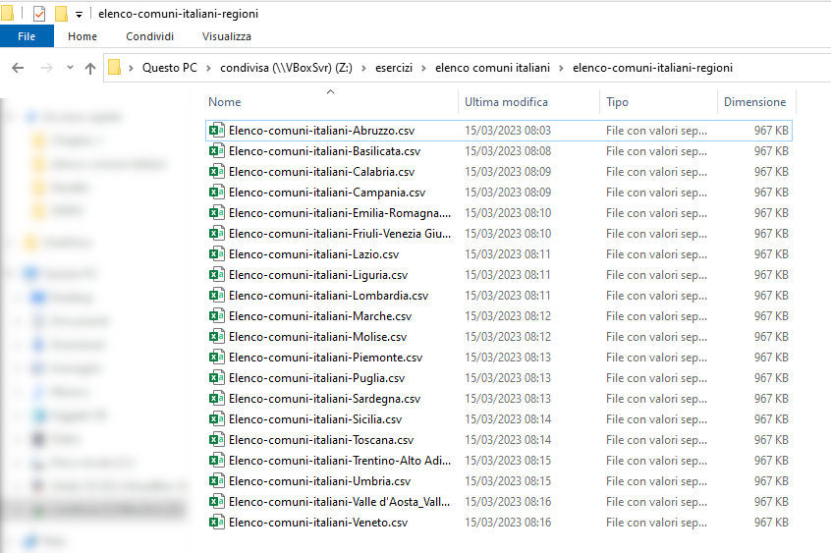Screen dimensions: 831x553
Task: Select the Campania.csv file icon
Action: pos(216,192)
